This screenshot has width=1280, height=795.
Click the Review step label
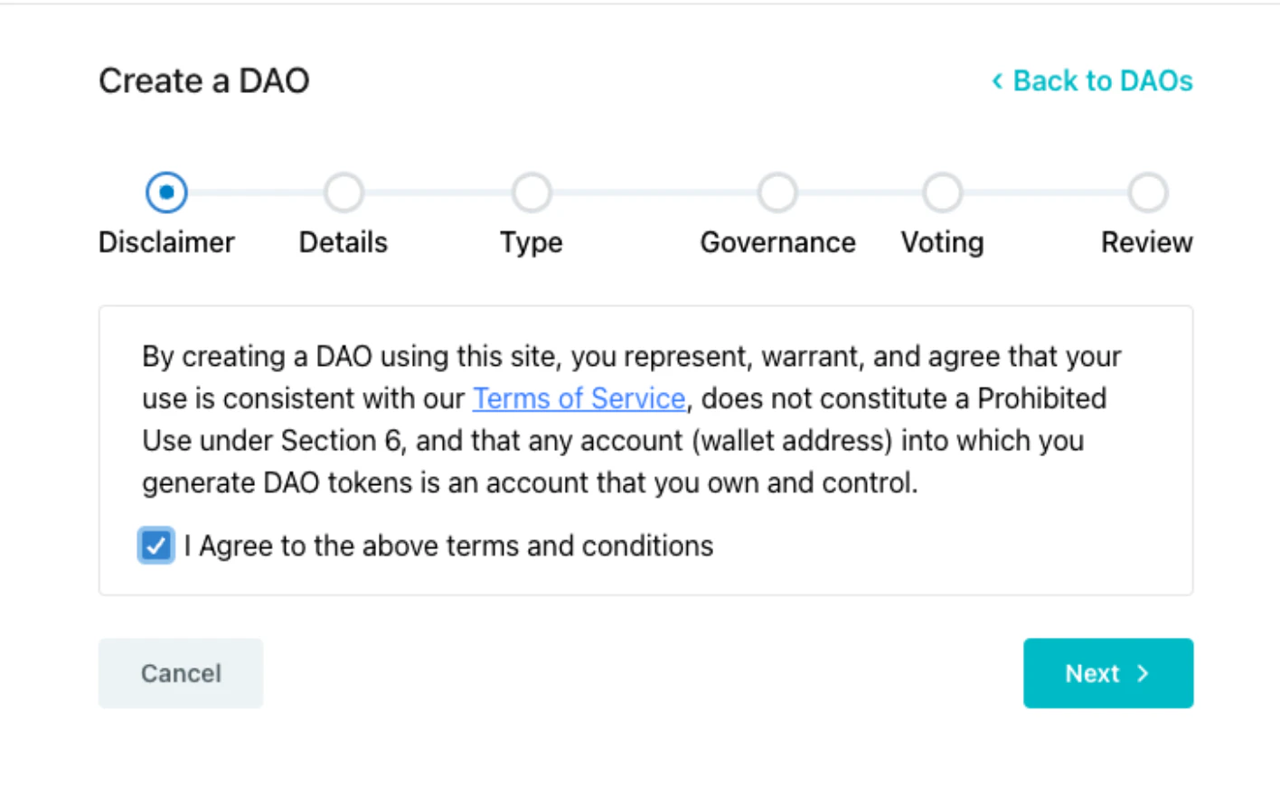coord(1146,242)
